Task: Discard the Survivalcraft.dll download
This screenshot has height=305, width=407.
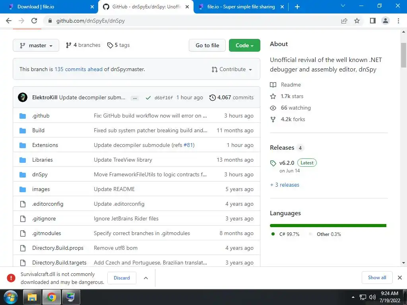Action: coord(122,278)
